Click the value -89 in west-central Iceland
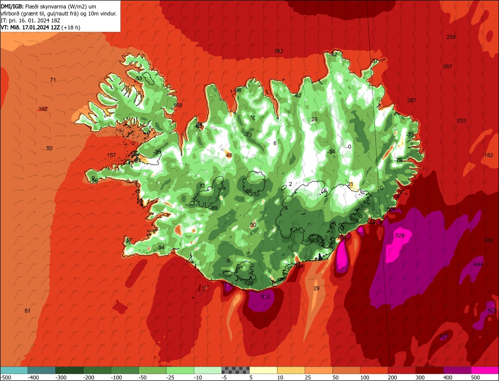This screenshot has width=499, height=381. 213,208
